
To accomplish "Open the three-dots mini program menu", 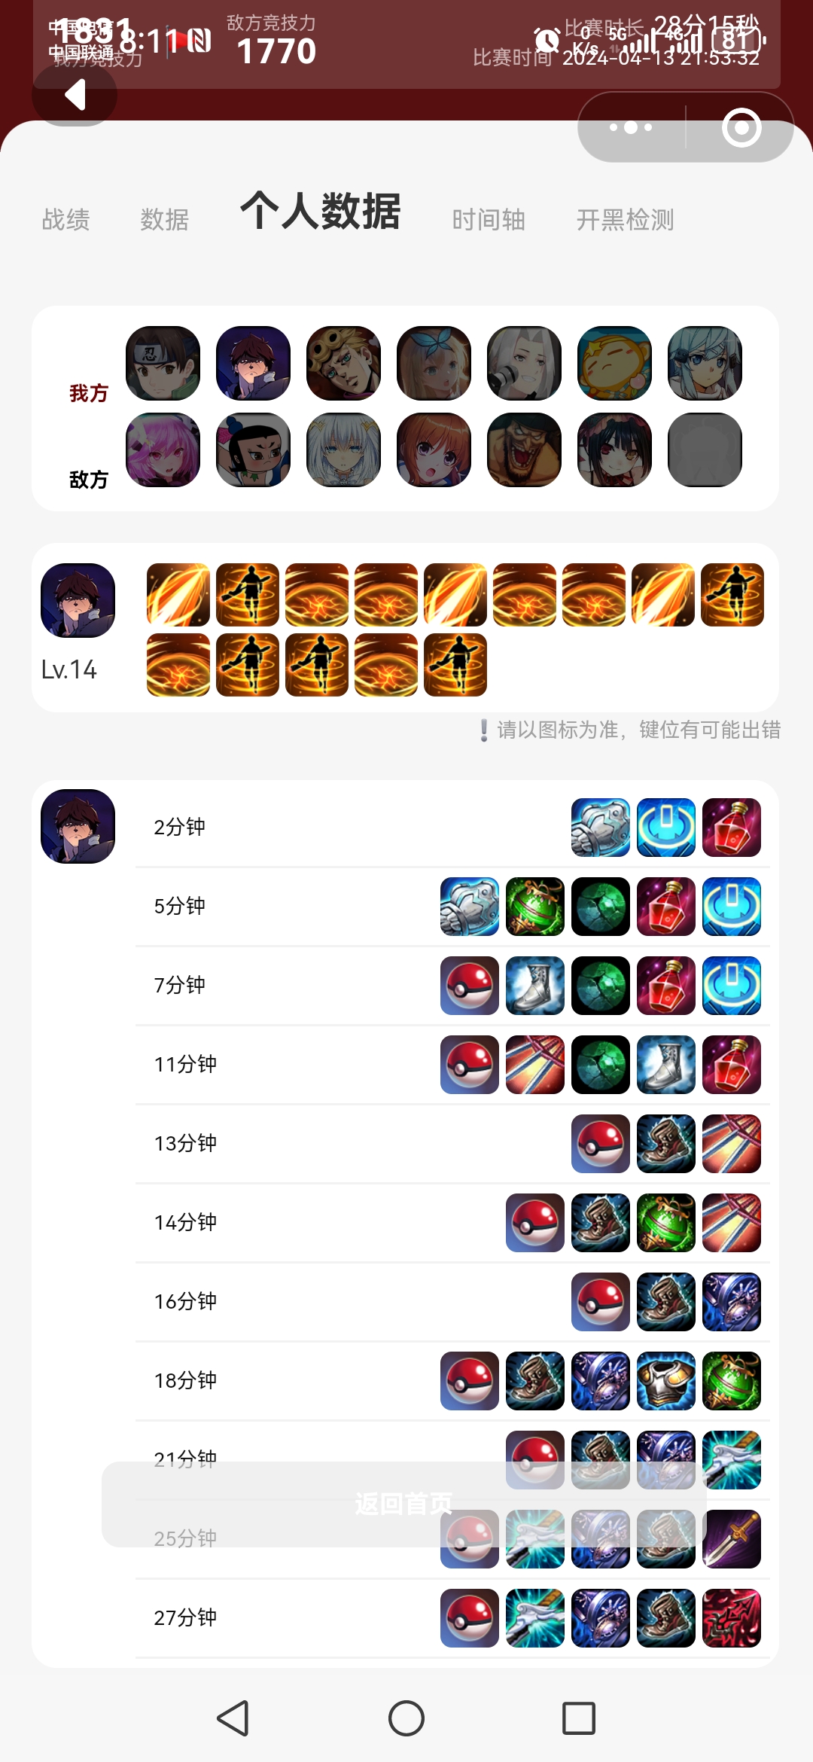I will click(x=631, y=127).
